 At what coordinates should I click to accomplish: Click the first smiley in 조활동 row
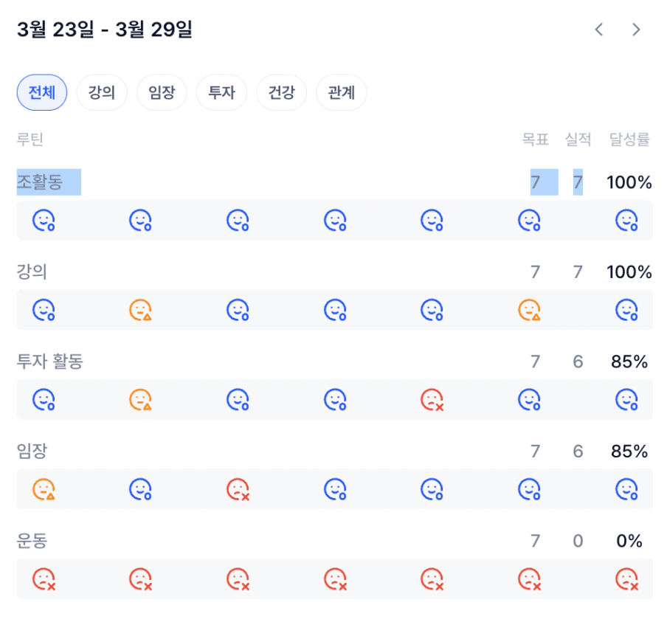(x=44, y=220)
